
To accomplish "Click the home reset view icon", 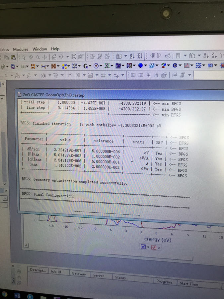I will click(54, 57).
